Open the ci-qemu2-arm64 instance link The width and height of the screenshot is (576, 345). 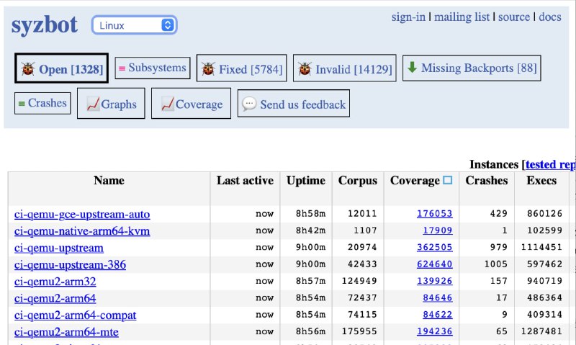click(55, 298)
